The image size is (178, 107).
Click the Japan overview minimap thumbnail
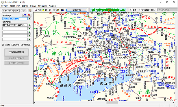point(108,10)
